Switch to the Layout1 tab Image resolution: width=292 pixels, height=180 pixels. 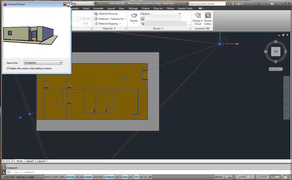(x=30, y=161)
